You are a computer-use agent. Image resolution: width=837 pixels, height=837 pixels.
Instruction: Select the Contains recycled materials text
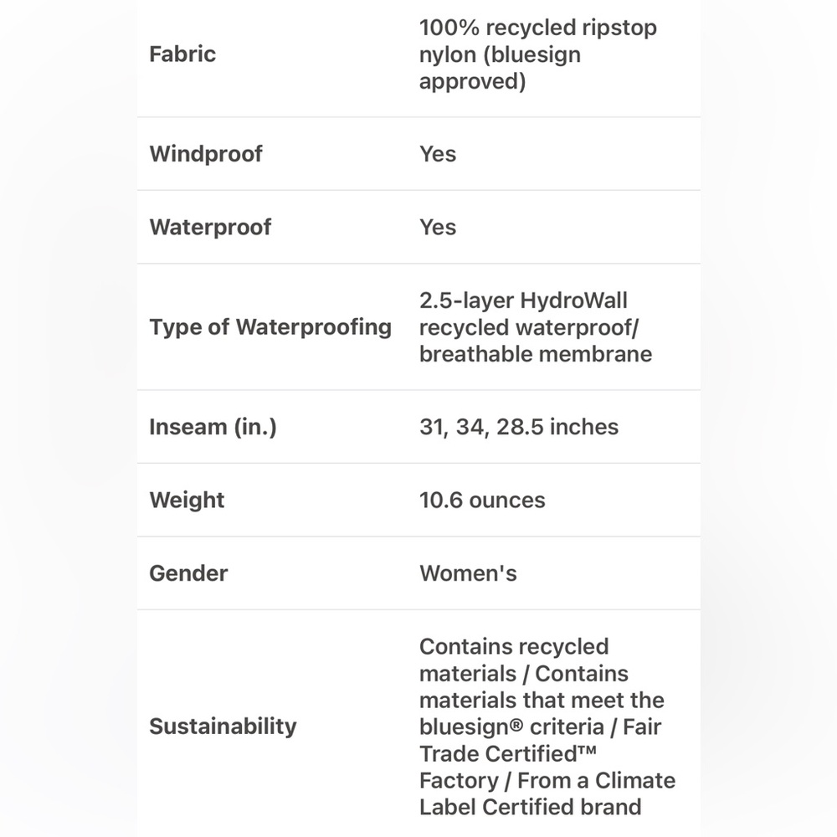point(514,660)
